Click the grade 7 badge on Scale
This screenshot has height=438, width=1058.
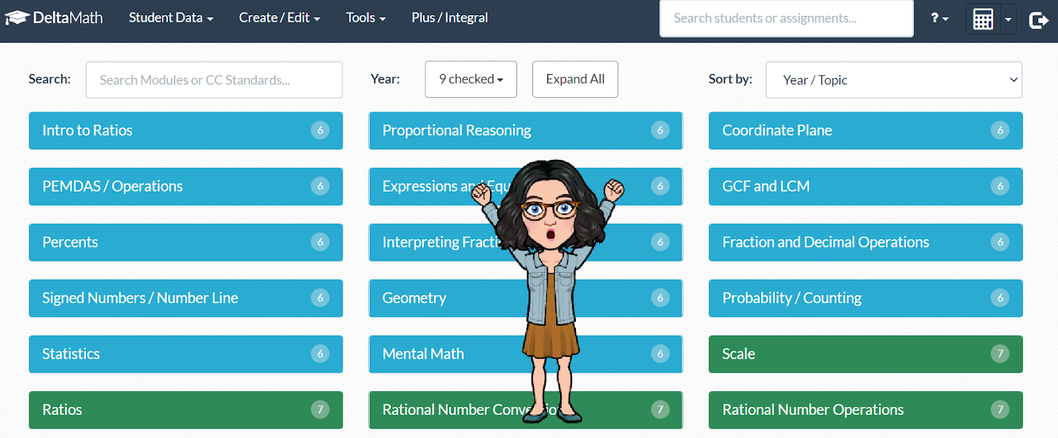pos(1000,354)
